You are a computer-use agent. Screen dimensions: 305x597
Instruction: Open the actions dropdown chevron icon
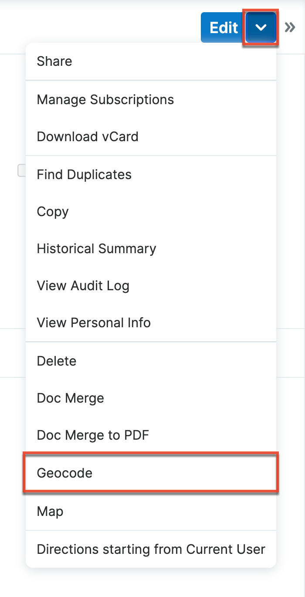pyautogui.click(x=261, y=27)
